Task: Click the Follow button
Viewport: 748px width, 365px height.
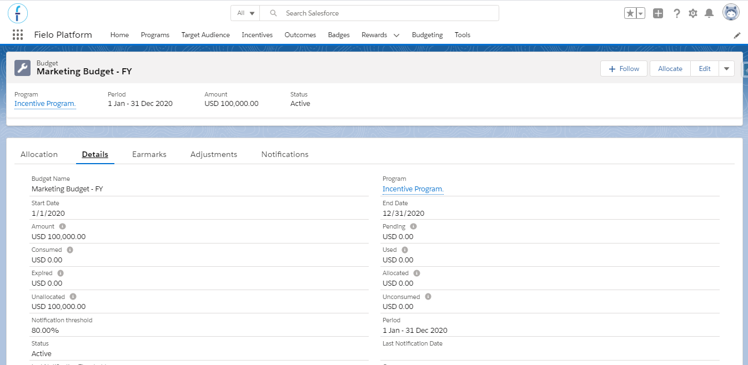Action: pyautogui.click(x=624, y=69)
